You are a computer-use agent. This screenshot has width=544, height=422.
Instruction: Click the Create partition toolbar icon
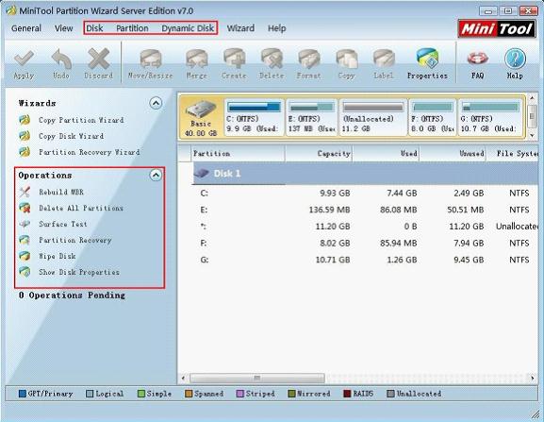(x=234, y=59)
